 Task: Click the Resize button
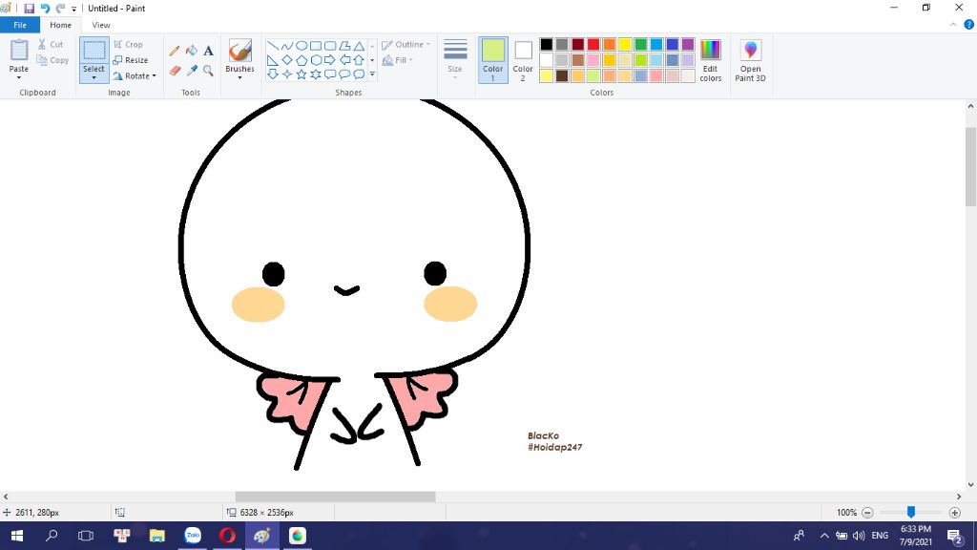click(x=131, y=60)
